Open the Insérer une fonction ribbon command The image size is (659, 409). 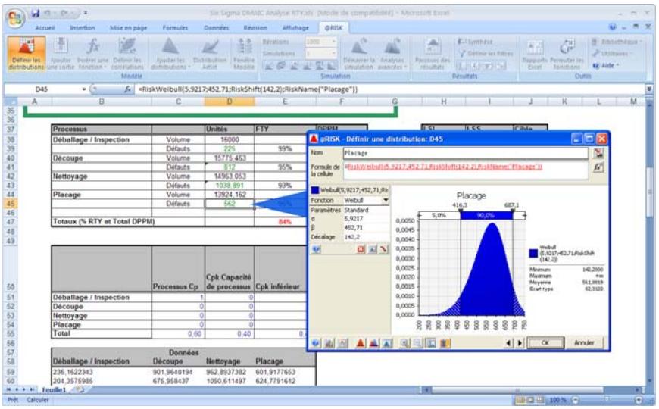click(x=92, y=53)
